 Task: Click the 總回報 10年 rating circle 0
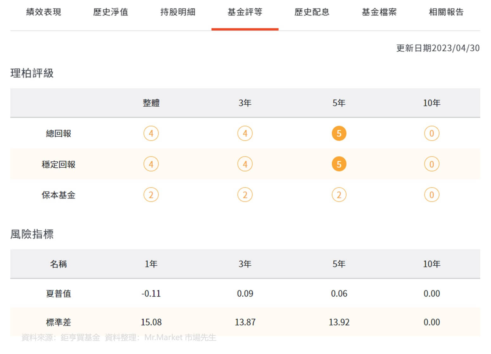[x=432, y=133]
